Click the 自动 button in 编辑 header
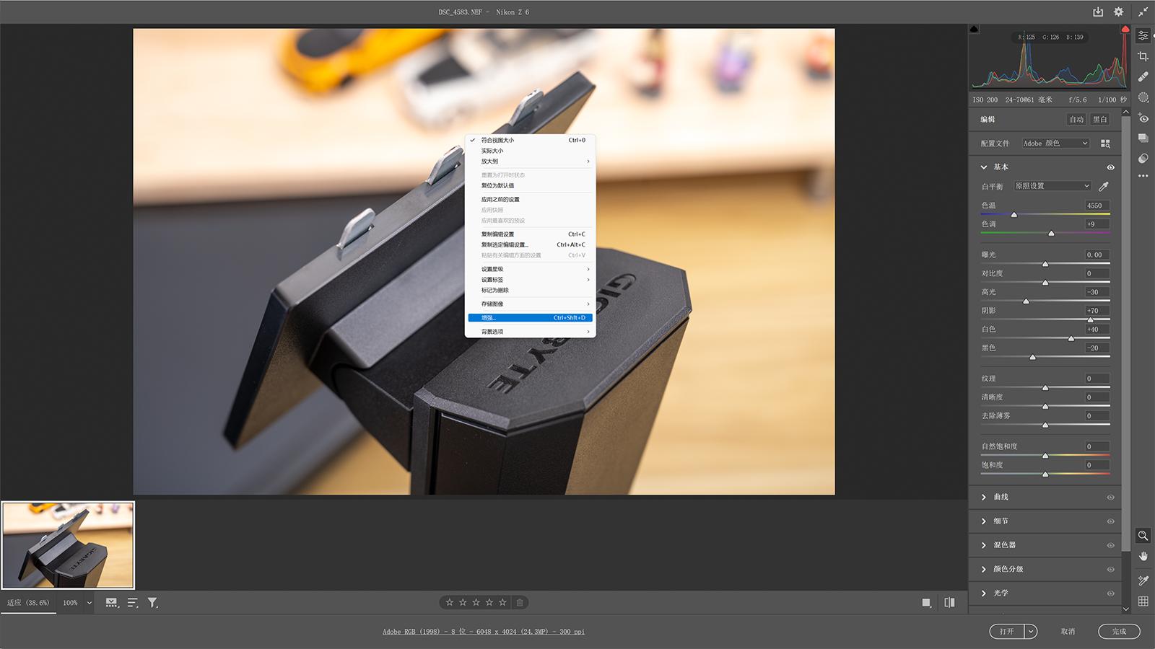Screen dimensions: 1155x649 coord(1076,120)
